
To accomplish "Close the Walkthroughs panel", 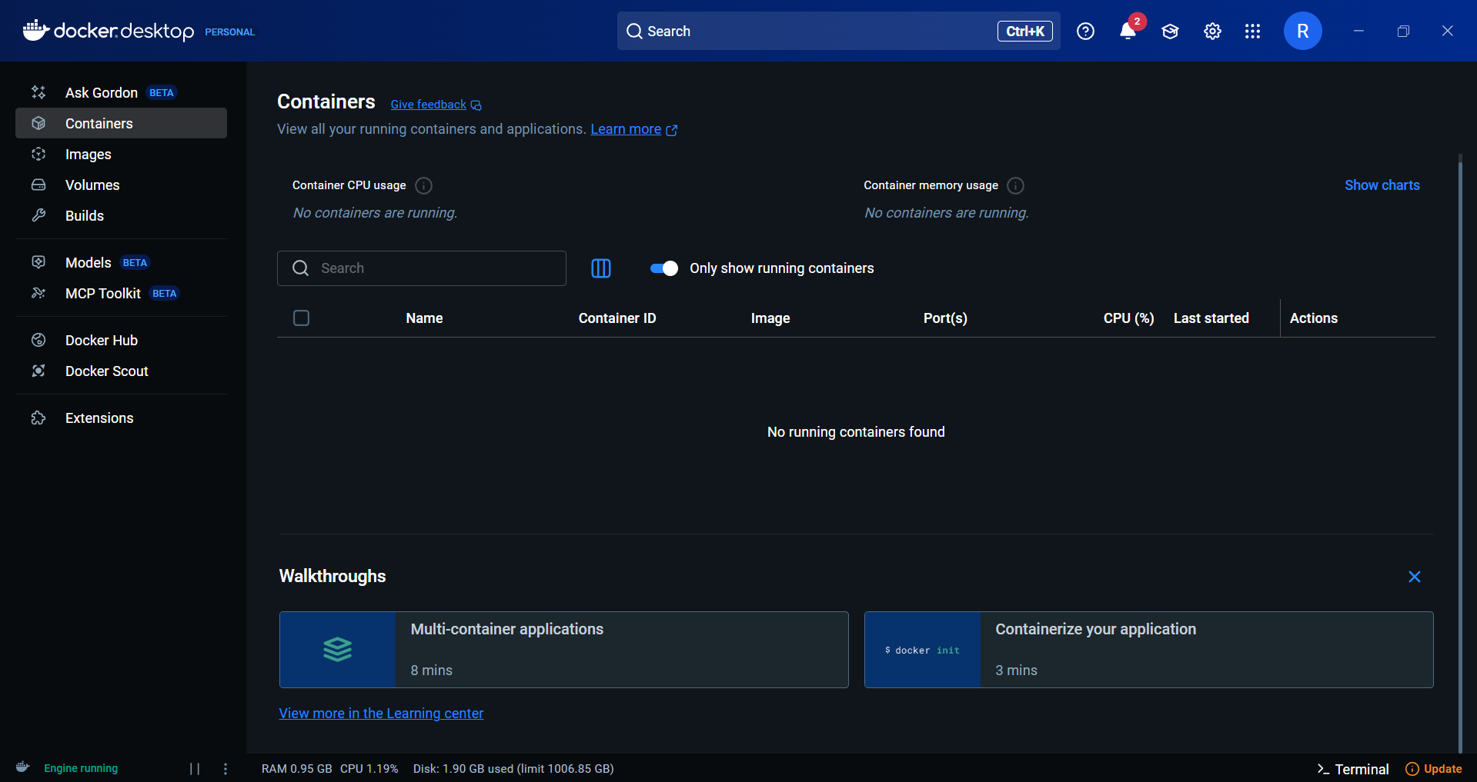I will (1414, 577).
